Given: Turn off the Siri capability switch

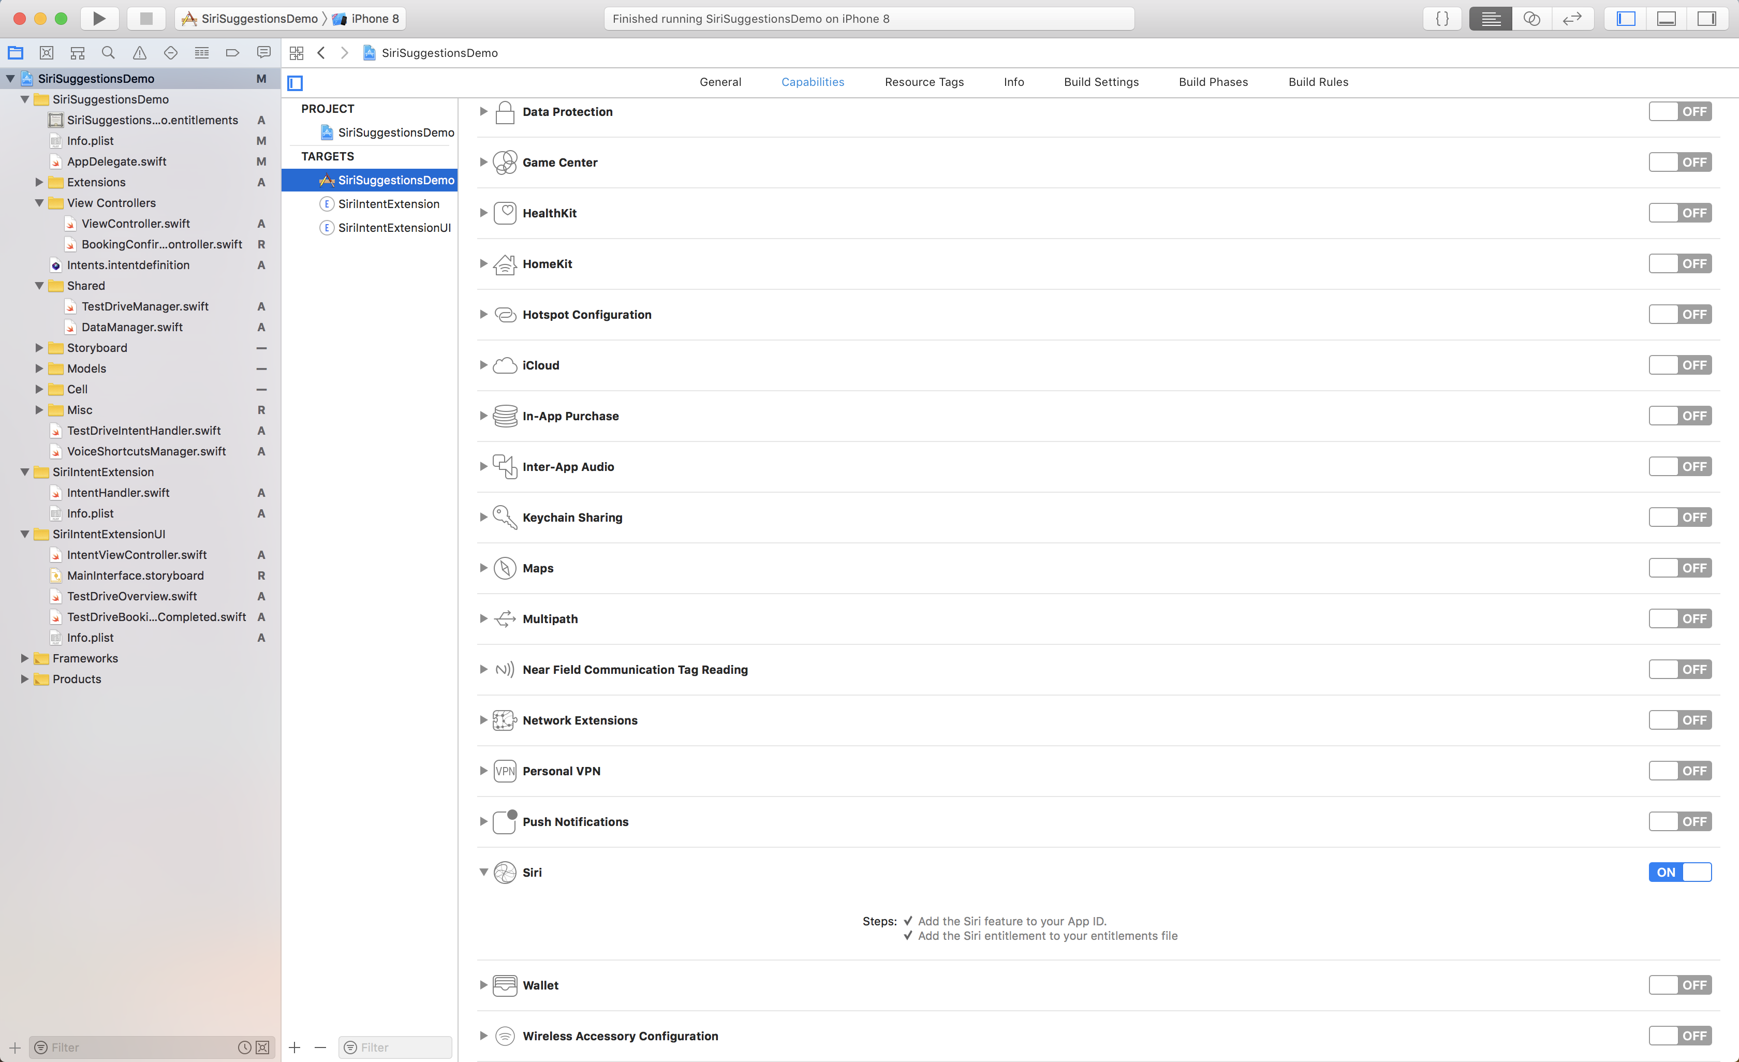Looking at the screenshot, I should click(1679, 872).
